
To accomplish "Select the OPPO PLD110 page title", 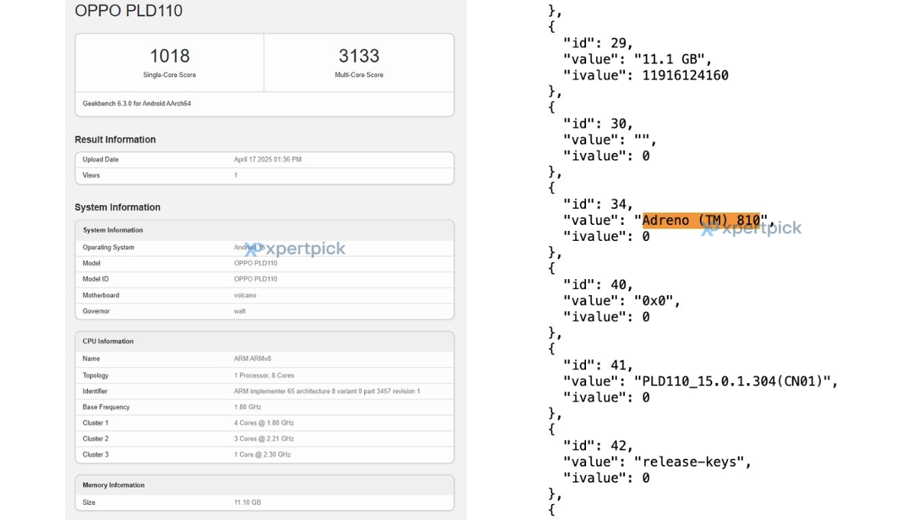I will click(x=129, y=11).
